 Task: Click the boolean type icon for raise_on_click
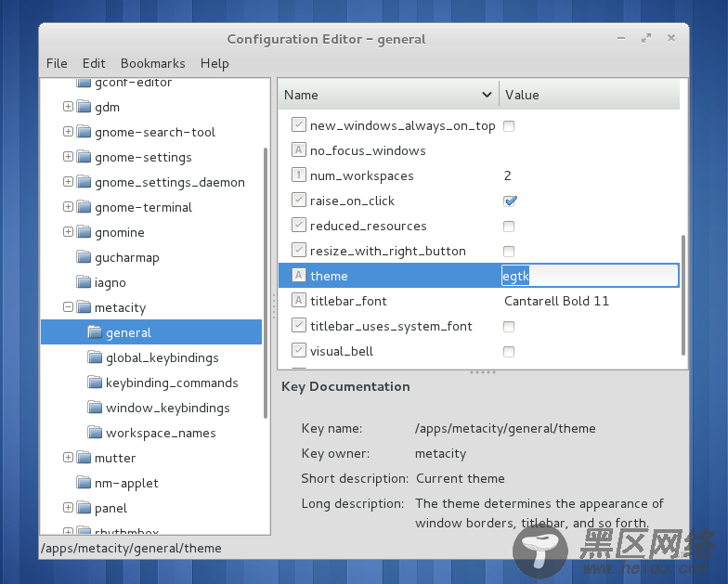(x=299, y=201)
